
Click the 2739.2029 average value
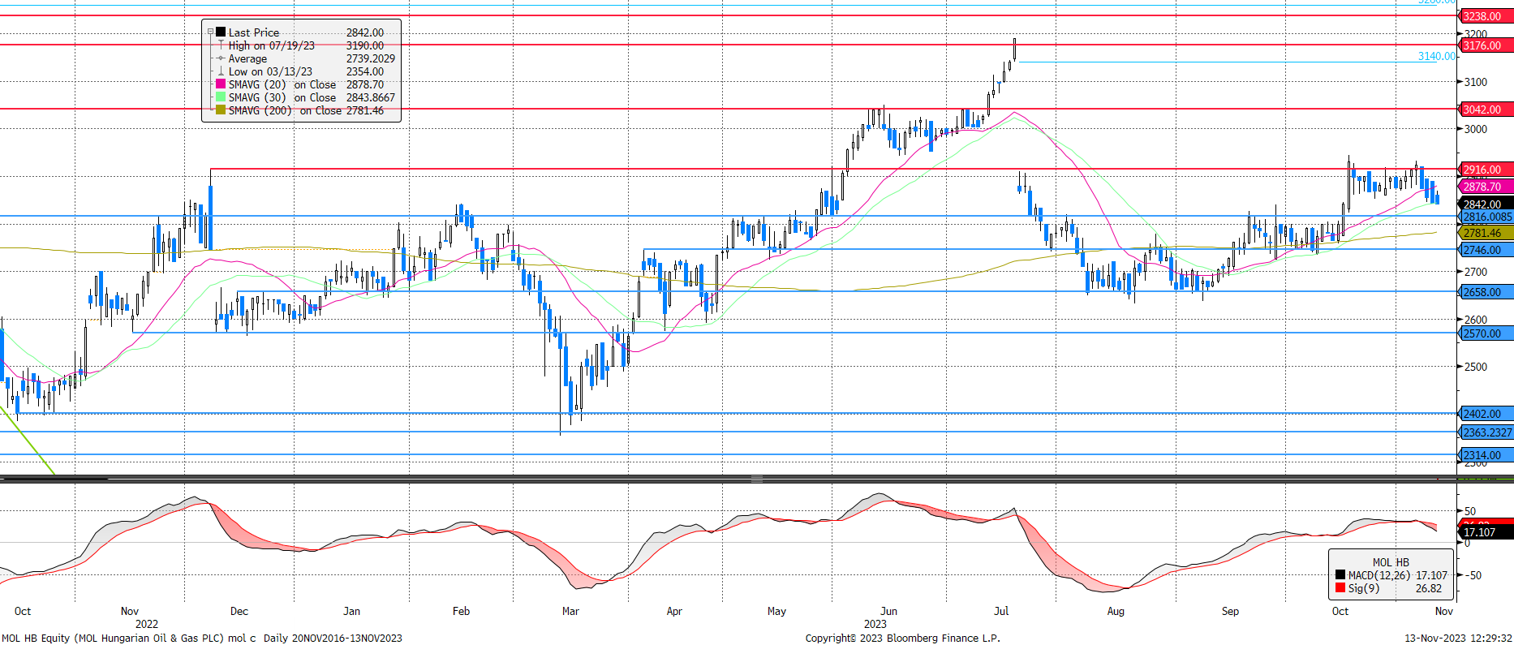coord(371,58)
